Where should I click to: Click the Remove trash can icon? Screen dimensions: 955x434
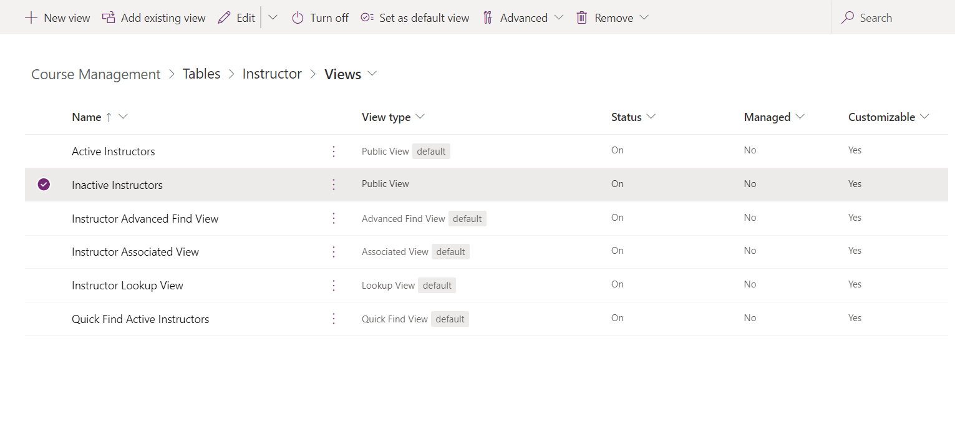coord(581,18)
